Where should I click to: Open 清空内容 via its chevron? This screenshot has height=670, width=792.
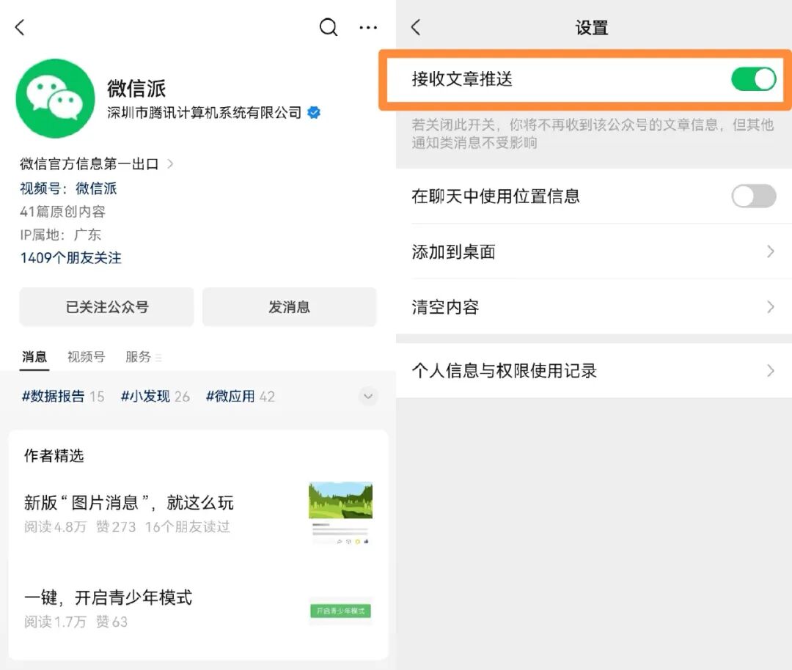pyautogui.click(x=769, y=307)
